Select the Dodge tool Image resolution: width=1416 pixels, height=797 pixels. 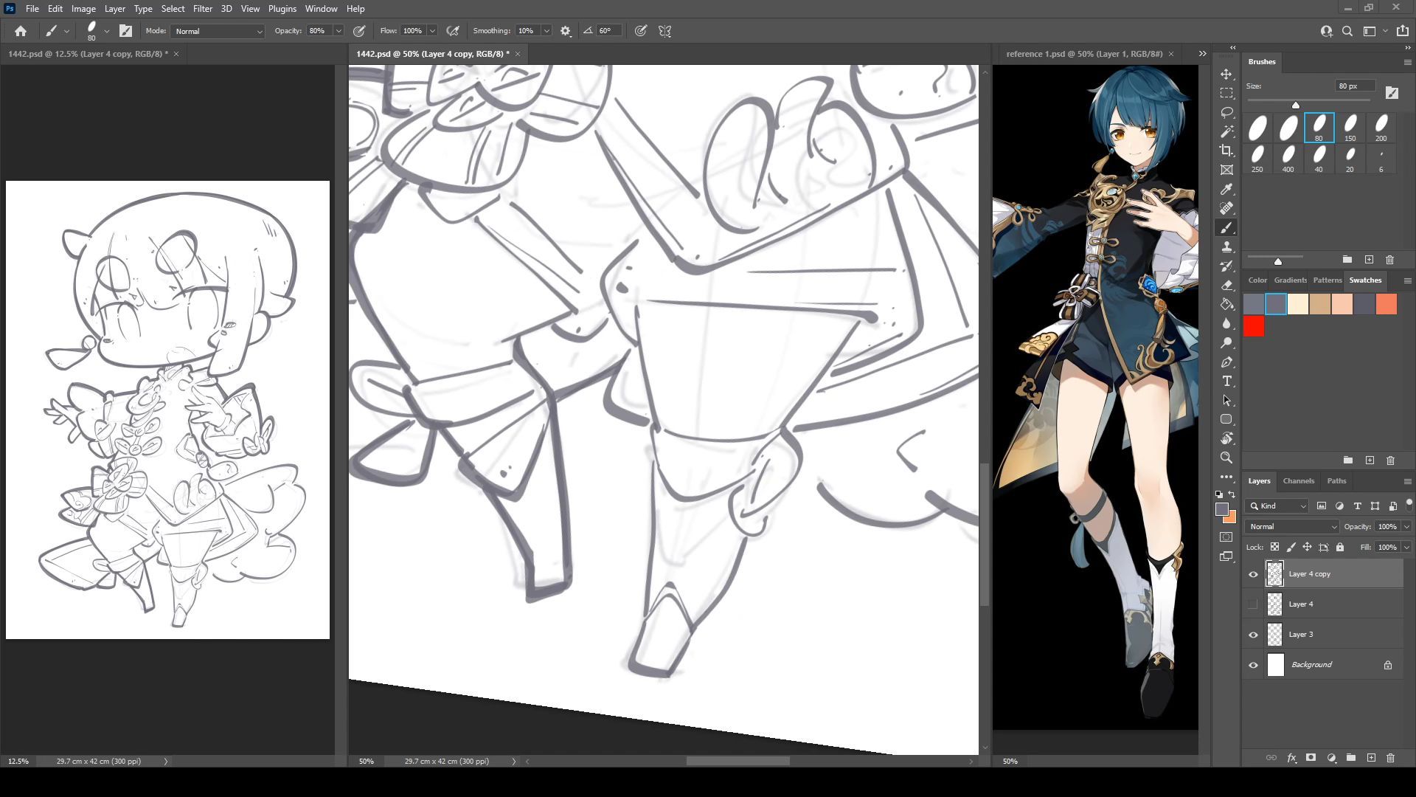pyautogui.click(x=1226, y=343)
